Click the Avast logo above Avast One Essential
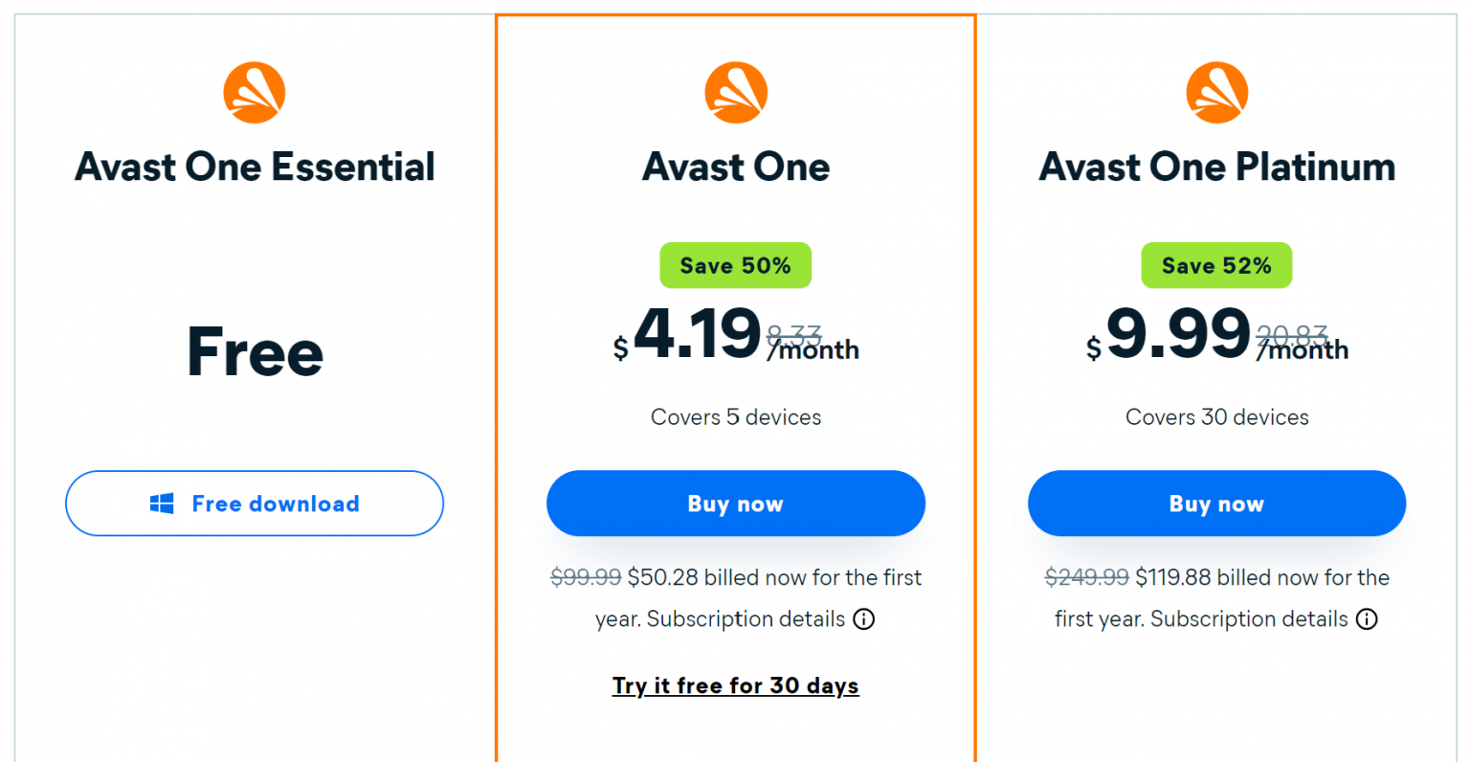 [255, 91]
